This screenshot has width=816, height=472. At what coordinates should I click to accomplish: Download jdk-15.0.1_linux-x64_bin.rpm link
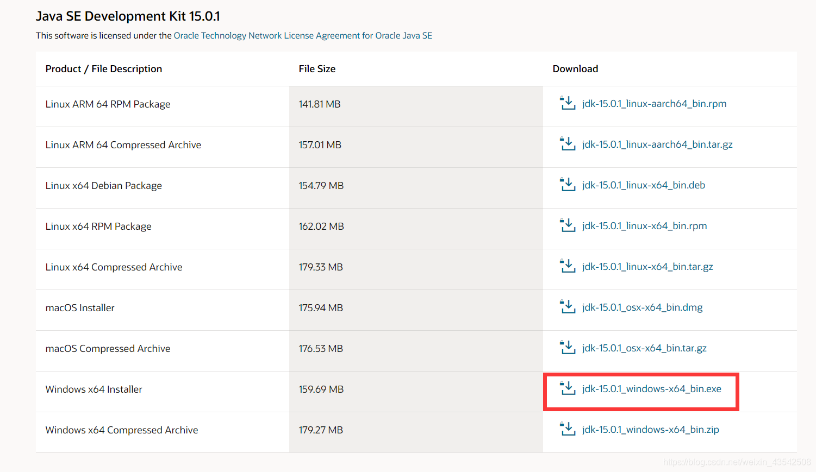click(644, 226)
